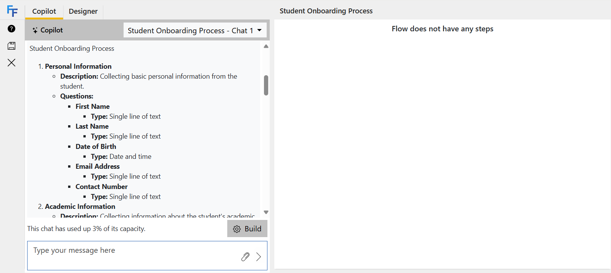Click the 'Type: Date and time' line
Viewport: 611px width, 273px height.
(x=121, y=157)
